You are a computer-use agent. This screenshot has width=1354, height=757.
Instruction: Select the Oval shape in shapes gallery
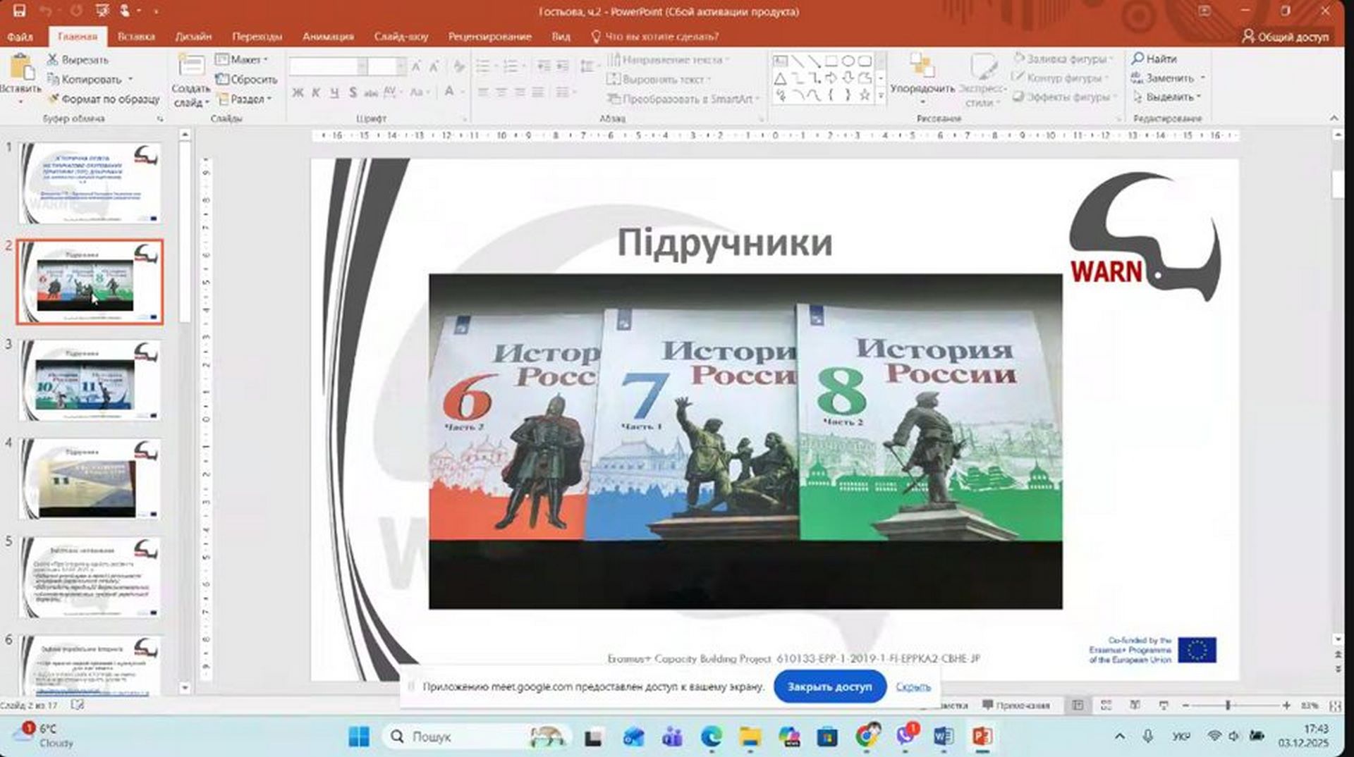(848, 61)
